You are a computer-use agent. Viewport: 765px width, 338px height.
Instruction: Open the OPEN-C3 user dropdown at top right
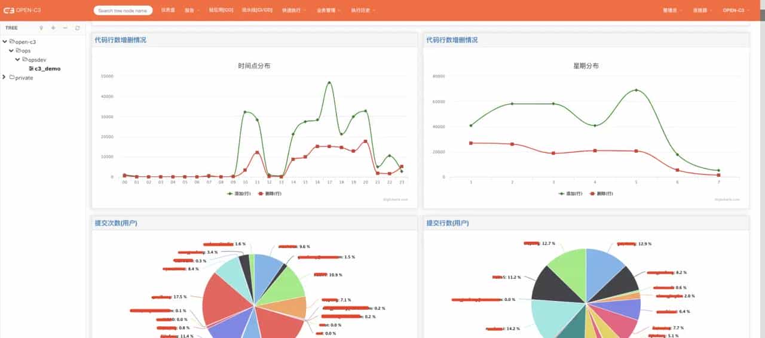click(735, 10)
